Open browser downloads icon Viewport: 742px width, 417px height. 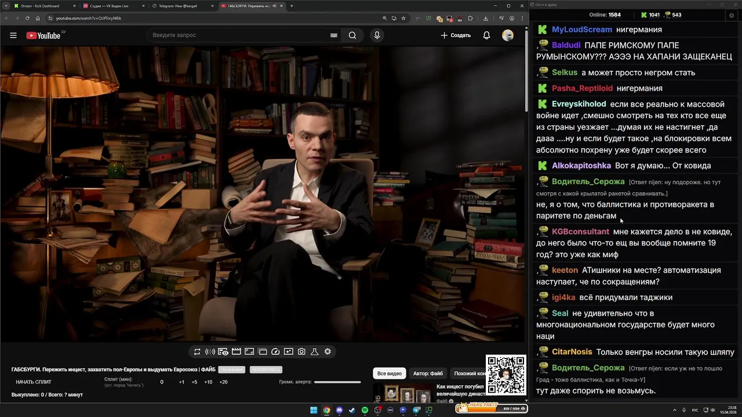click(x=486, y=18)
